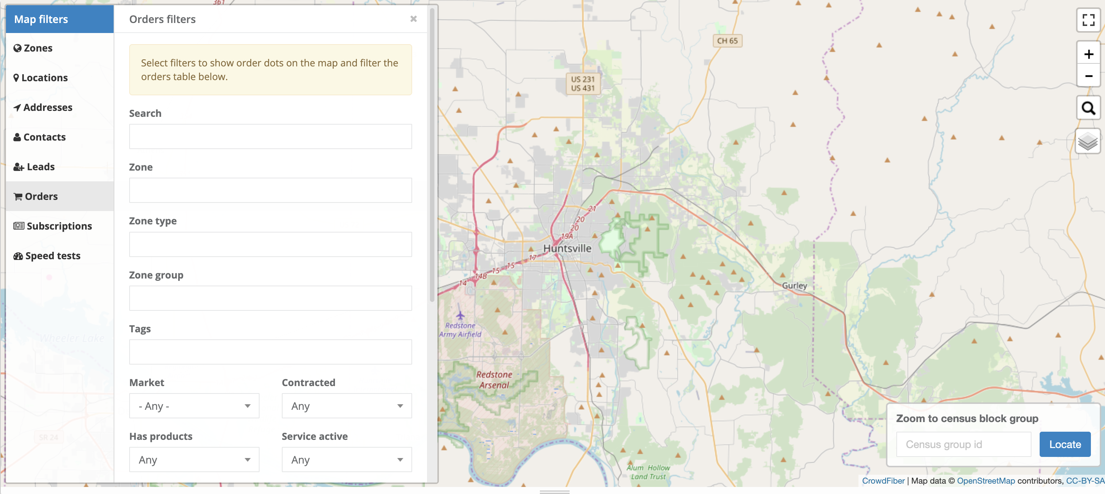Open the map search magnifier tool
Image resolution: width=1105 pixels, height=494 pixels.
(1088, 108)
